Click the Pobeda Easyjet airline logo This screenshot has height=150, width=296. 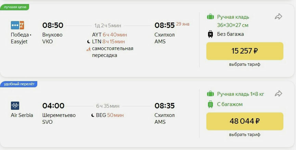click(17, 25)
